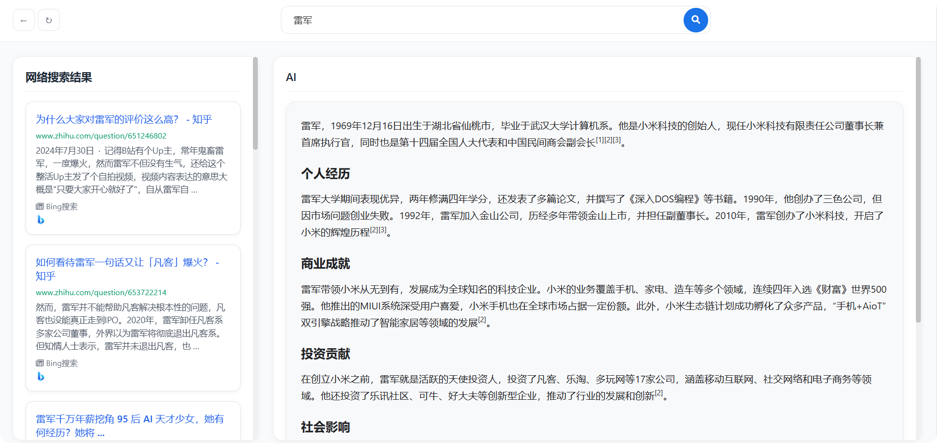Click the snippet dated 2024年7月30日
This screenshot has height=443, width=937.
pos(132,170)
